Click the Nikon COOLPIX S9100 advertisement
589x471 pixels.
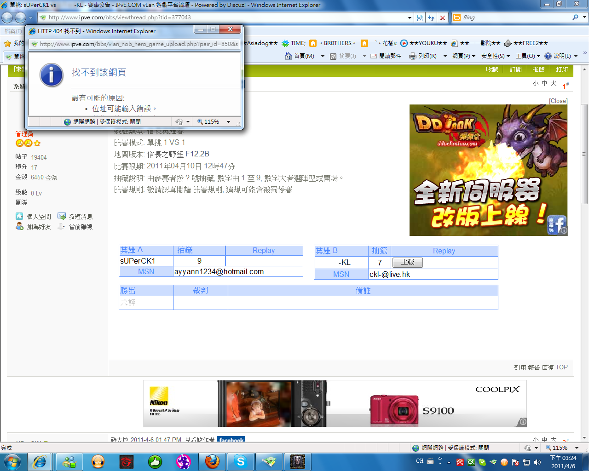coord(335,403)
